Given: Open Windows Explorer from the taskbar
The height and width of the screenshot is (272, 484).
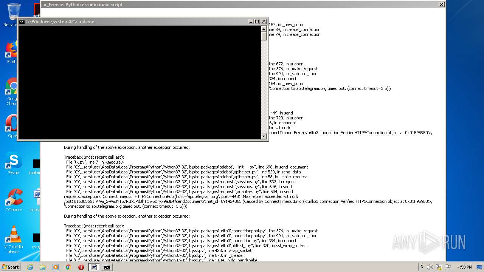Looking at the screenshot, I should coord(43,267).
